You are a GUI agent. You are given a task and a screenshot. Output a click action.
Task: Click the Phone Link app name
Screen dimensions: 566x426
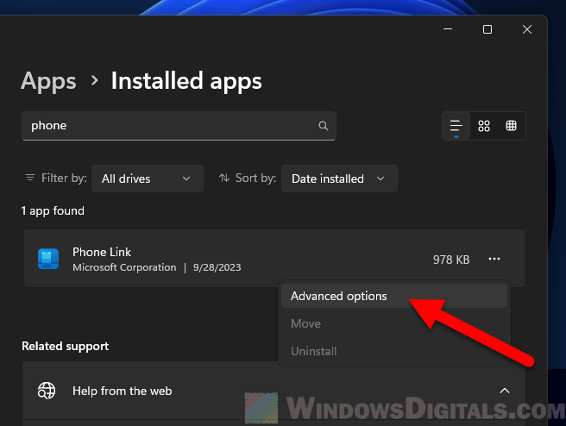(x=102, y=252)
